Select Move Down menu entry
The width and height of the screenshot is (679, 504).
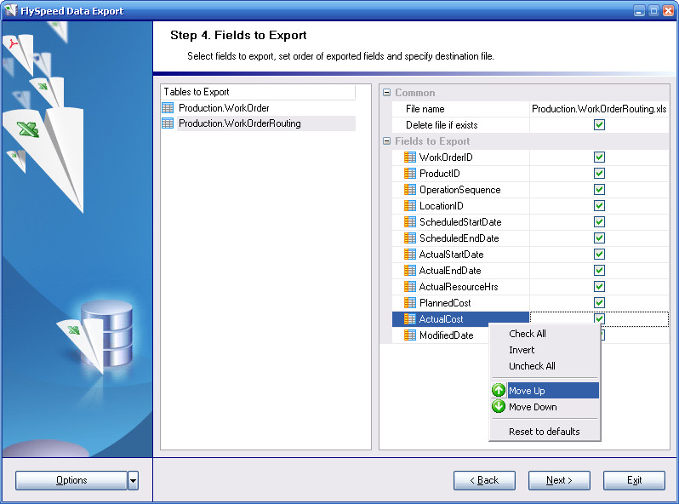point(545,407)
